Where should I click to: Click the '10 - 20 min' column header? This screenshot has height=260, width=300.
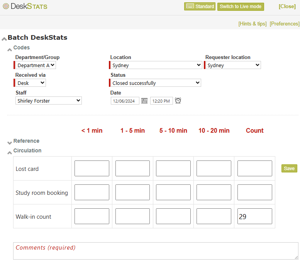click(x=214, y=130)
